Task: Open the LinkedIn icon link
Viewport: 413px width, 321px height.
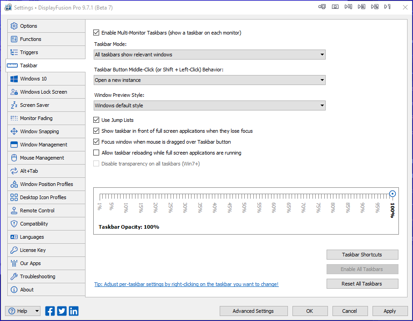Action: click(74, 311)
